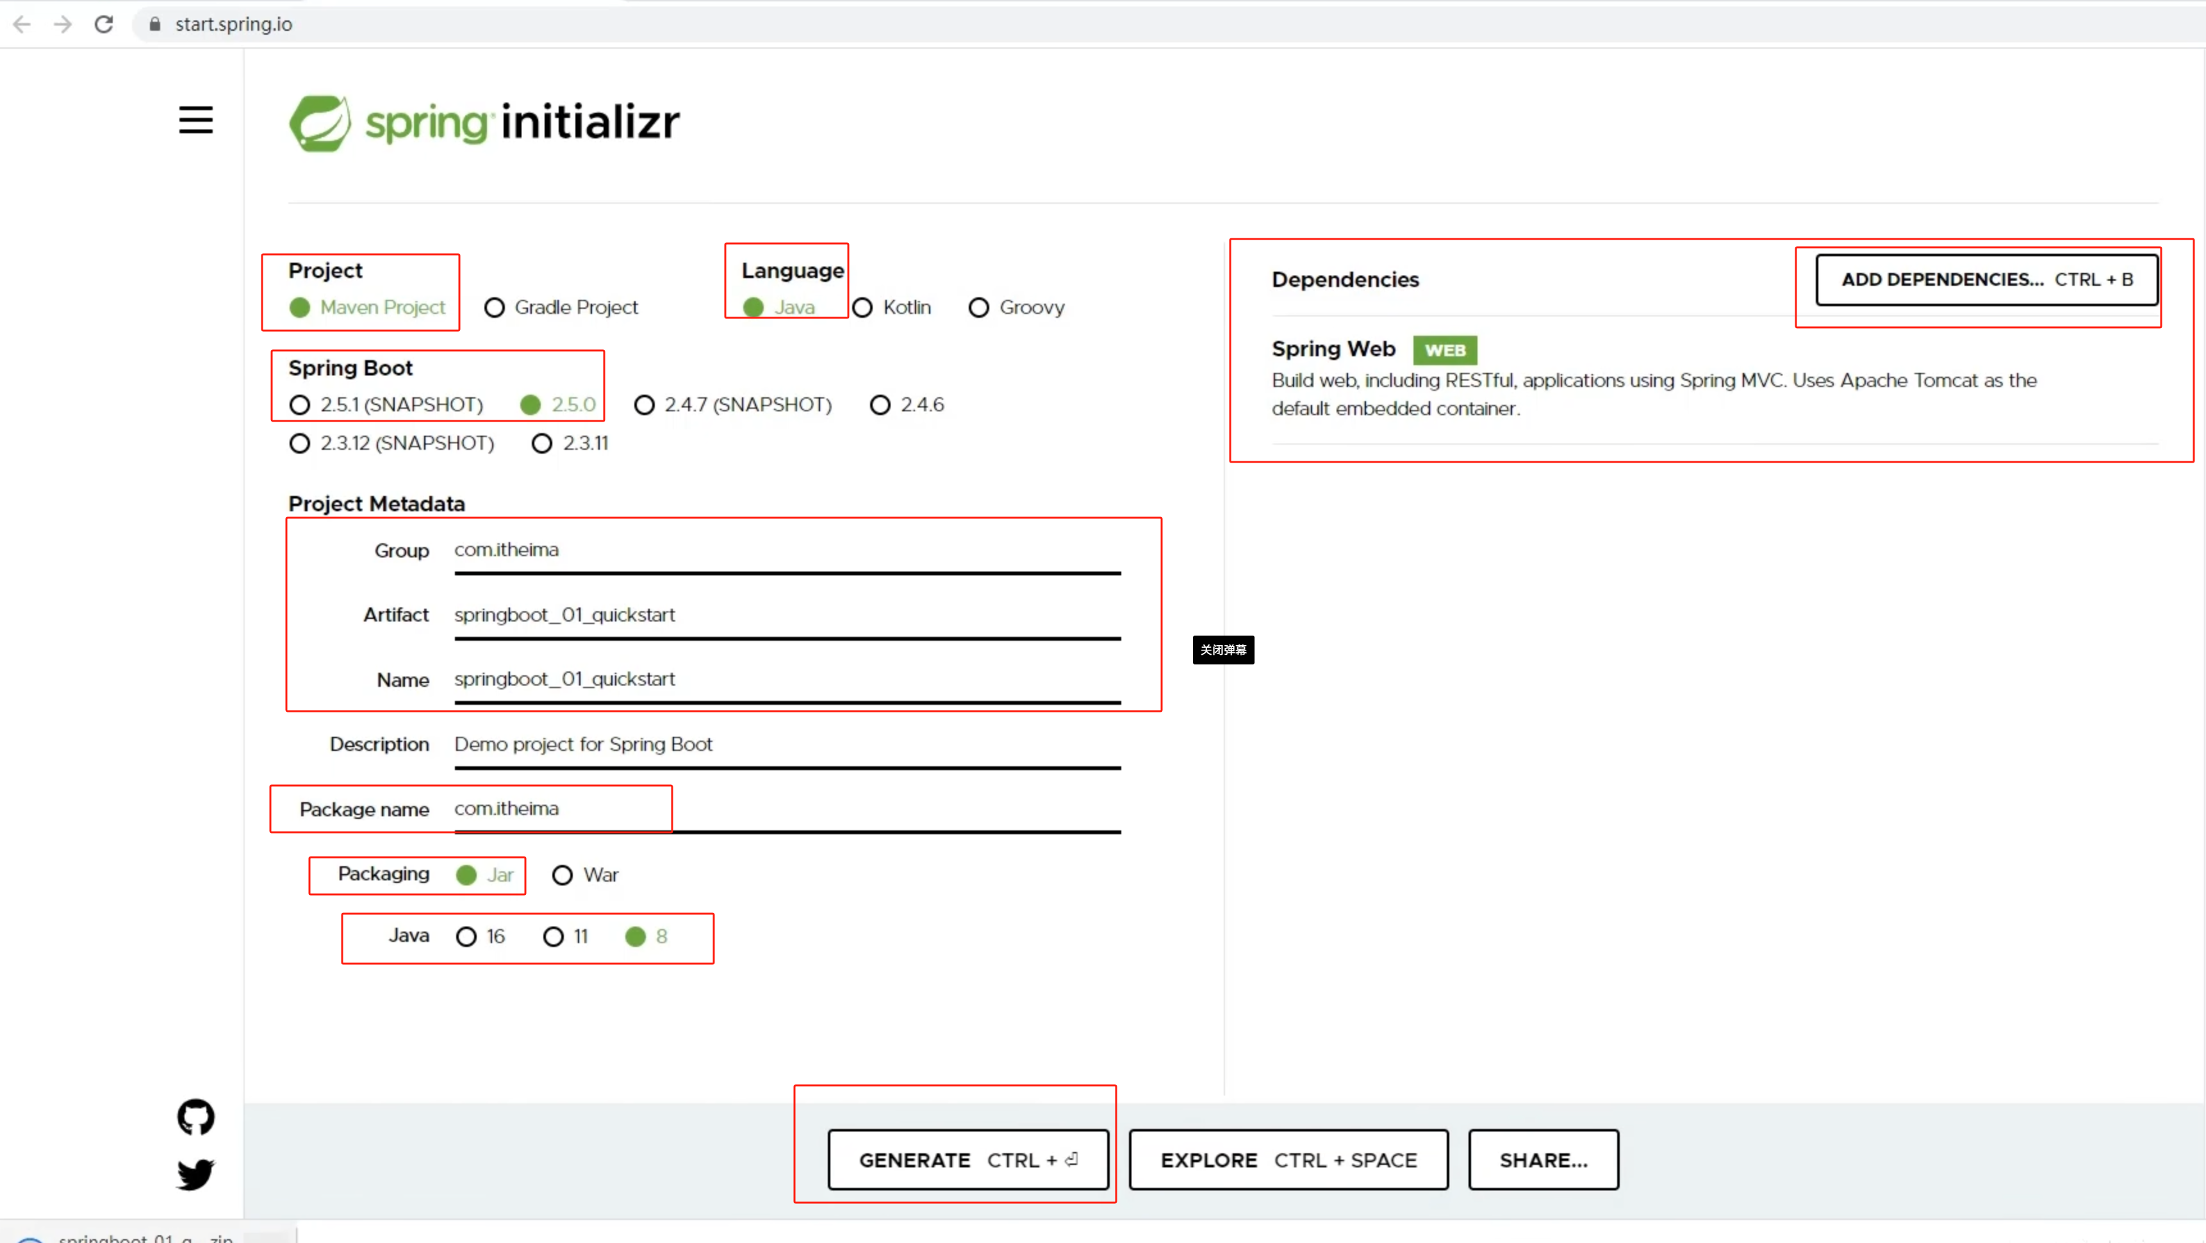This screenshot has width=2206, height=1243.
Task: Click the Generate button
Action: tap(967, 1160)
